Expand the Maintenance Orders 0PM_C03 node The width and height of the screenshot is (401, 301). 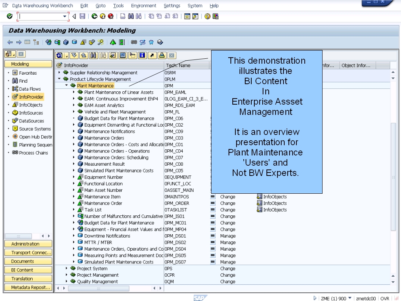pos(74,138)
